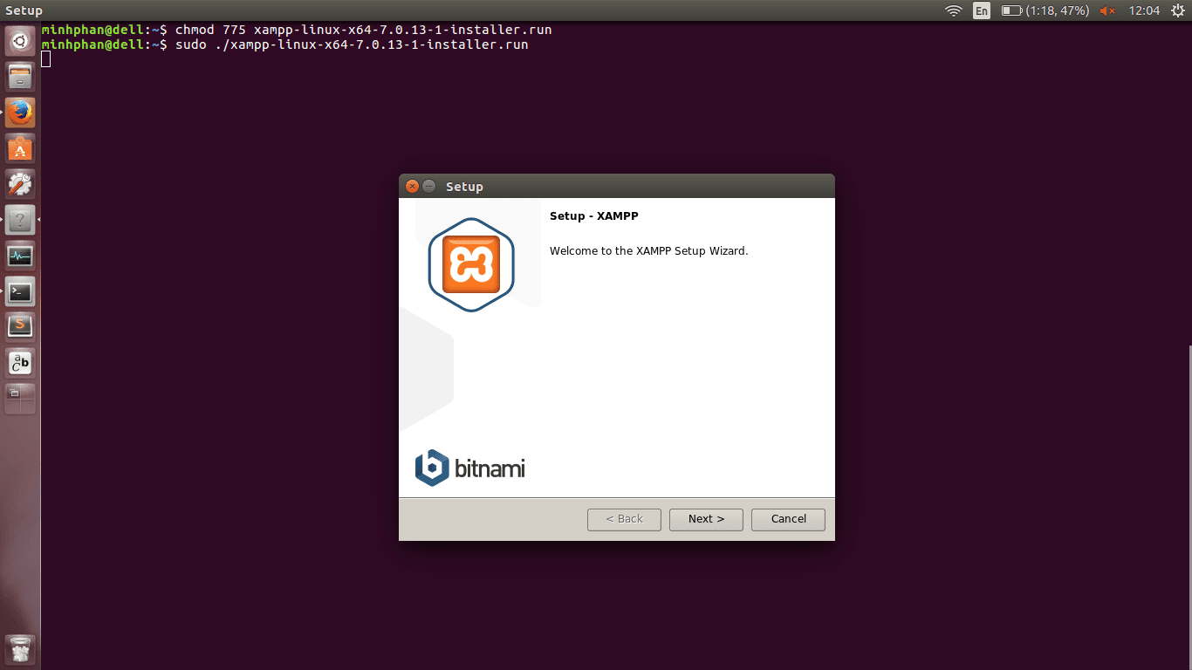This screenshot has width=1192, height=670.
Task: Click Next in the XAMPP Setup wizard
Action: [x=705, y=519]
